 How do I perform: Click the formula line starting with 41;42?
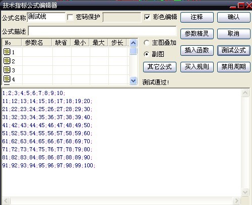pyautogui.click(x=47, y=125)
